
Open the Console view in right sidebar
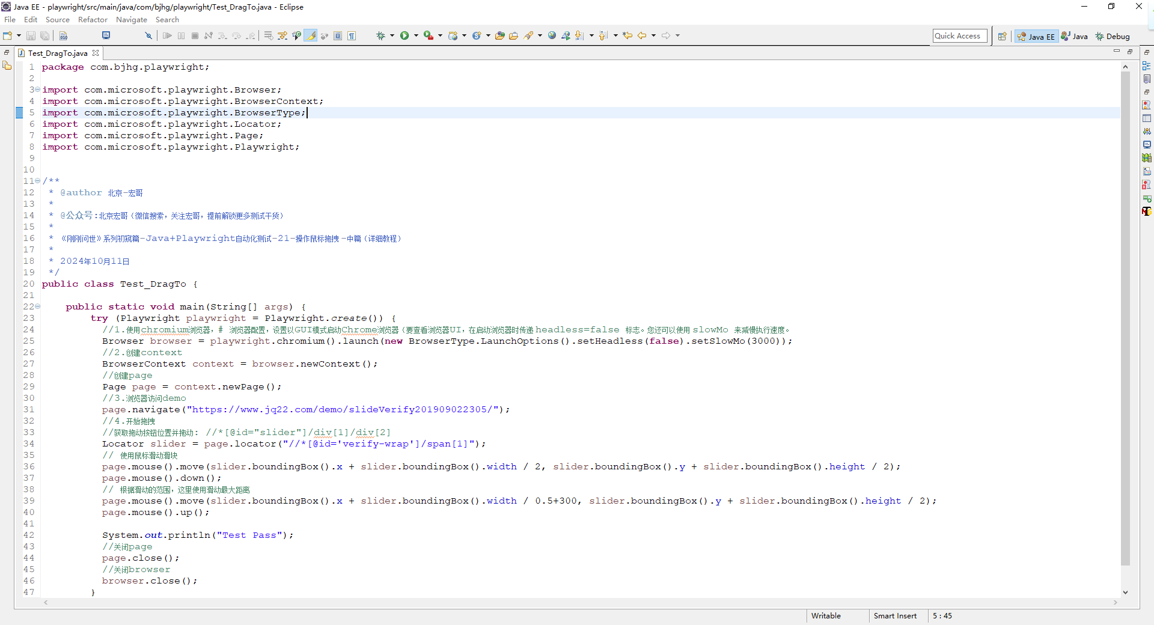tap(1146, 145)
